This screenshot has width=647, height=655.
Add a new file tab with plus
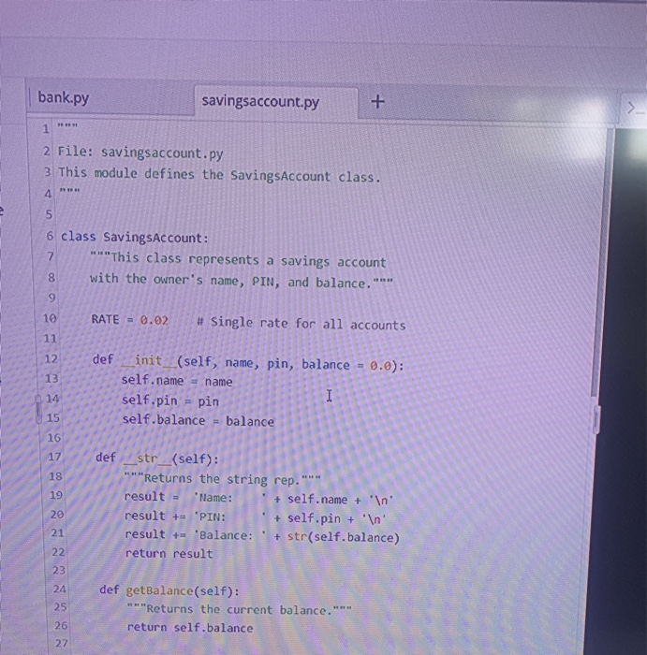point(377,101)
